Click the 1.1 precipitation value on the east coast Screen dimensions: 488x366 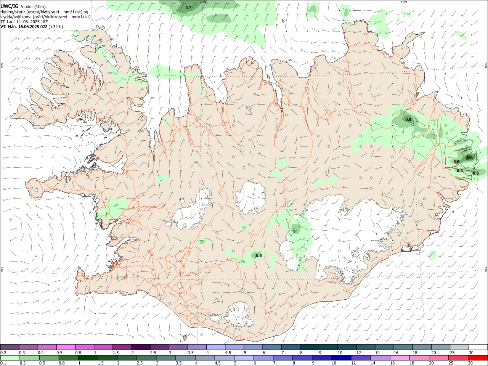click(x=469, y=158)
